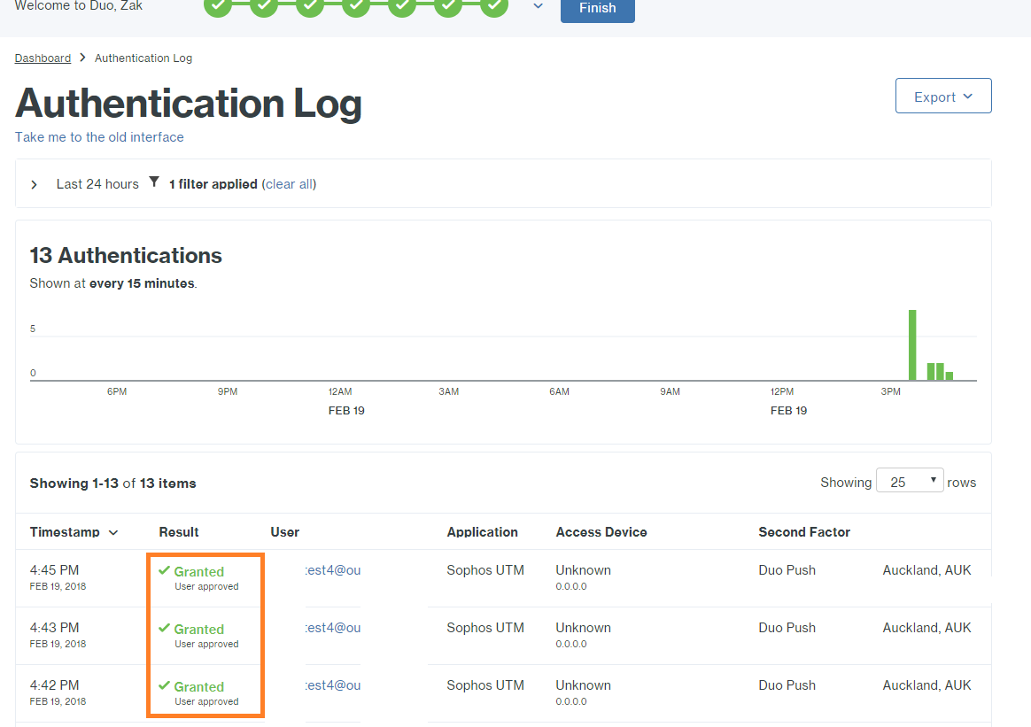Click the last green setup step checkmark
The image size is (1031, 727).
[494, 5]
